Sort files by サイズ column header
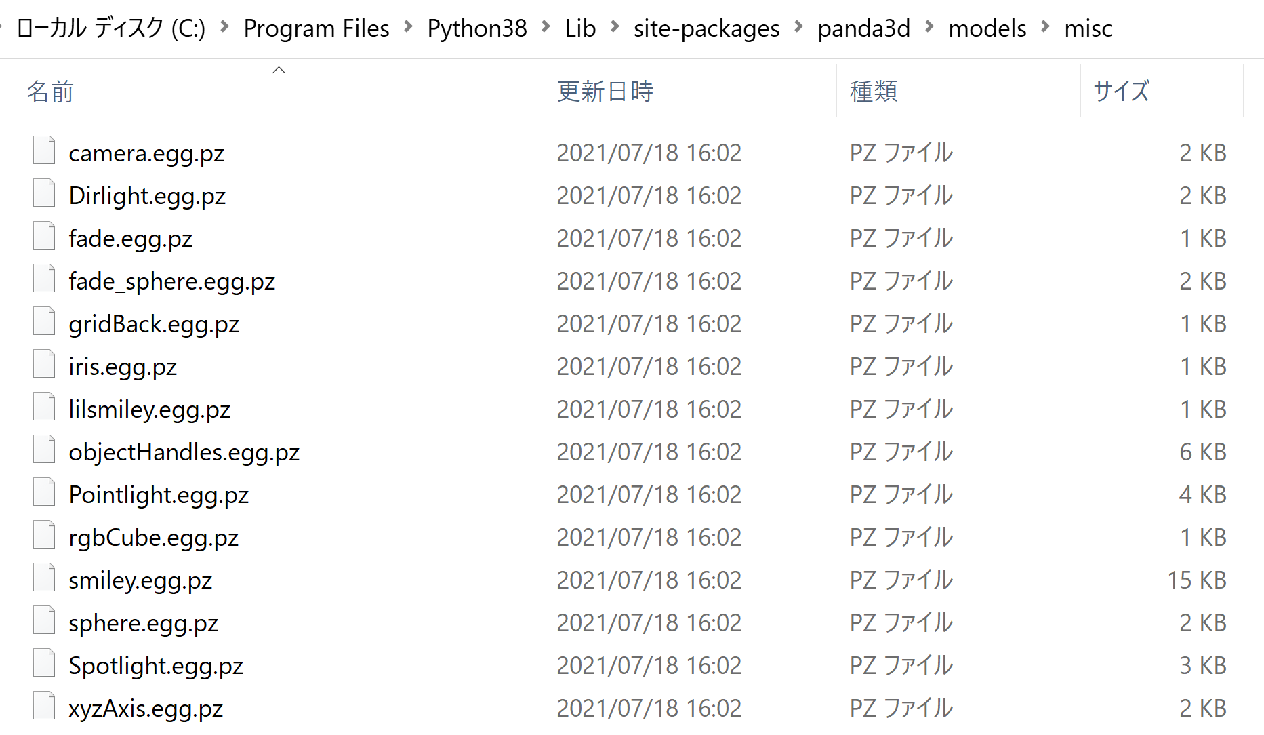The image size is (1264, 735). (1121, 91)
